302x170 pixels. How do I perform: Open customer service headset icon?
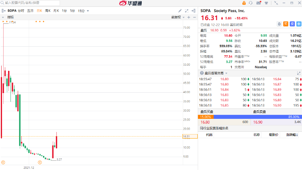pos(250,3)
